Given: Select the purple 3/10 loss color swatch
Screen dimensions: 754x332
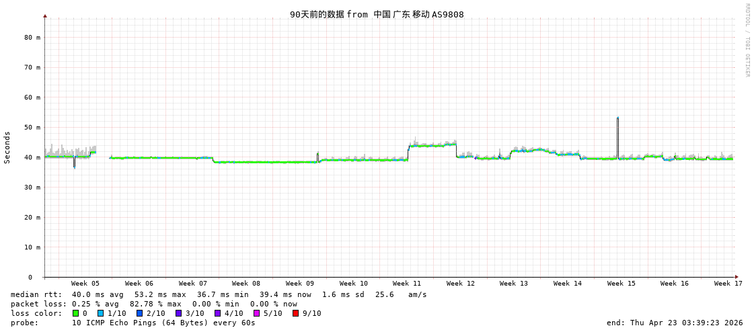Looking at the screenshot, I should tap(178, 313).
